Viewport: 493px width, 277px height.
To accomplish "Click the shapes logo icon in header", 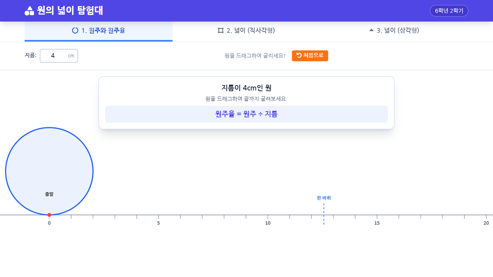I will pos(30,11).
